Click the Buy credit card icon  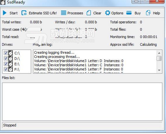point(129,13)
